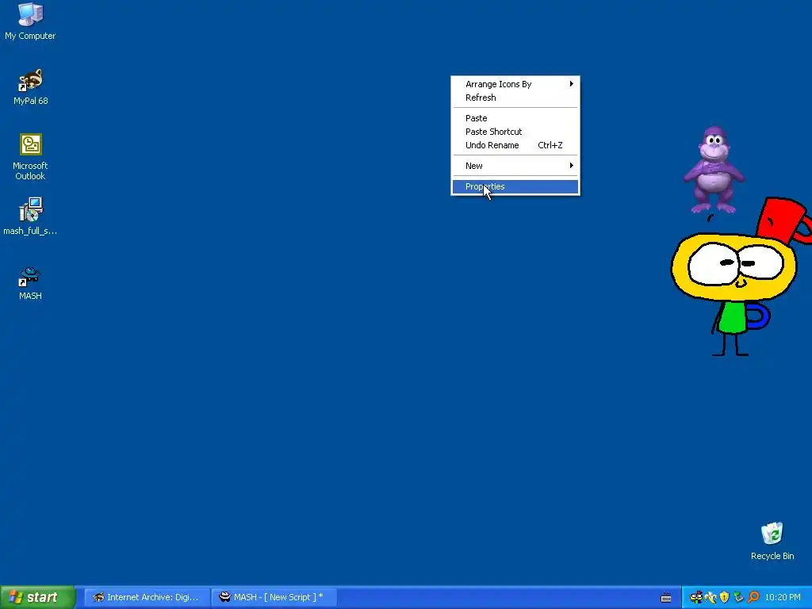
Task: Select the MASH shortcut on the desktop
Action: [x=30, y=283]
